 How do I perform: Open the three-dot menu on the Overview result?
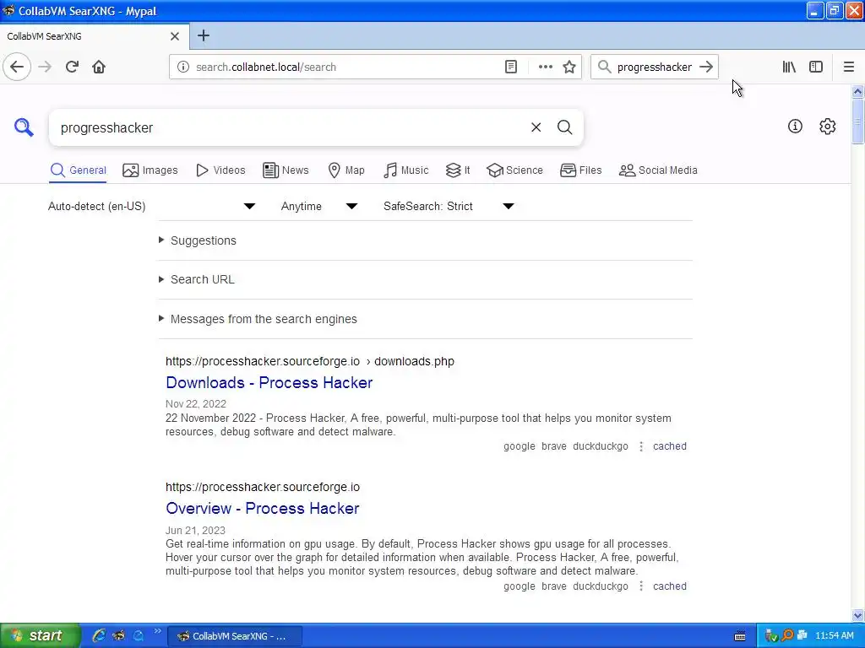(x=641, y=586)
